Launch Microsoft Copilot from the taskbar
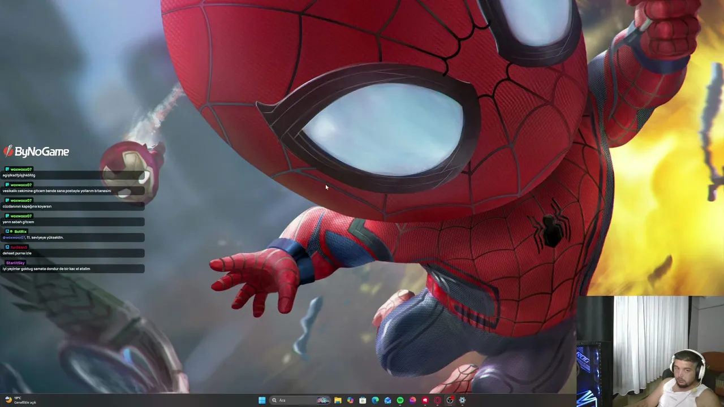Viewport: 724px width, 407px height. pos(350,400)
